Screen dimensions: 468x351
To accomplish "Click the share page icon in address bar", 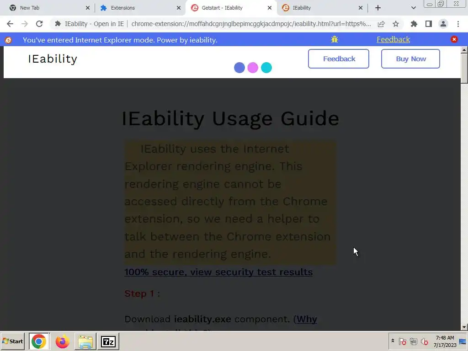I will tap(381, 24).
